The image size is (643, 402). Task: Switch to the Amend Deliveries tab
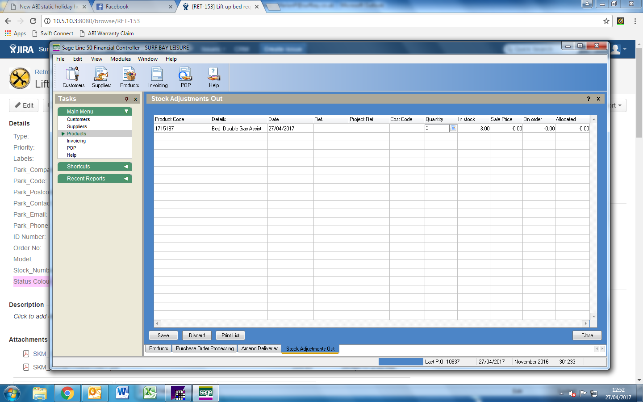click(x=259, y=348)
